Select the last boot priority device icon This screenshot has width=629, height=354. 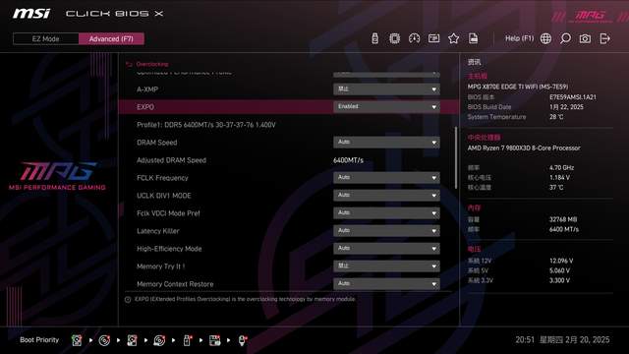[243, 340]
